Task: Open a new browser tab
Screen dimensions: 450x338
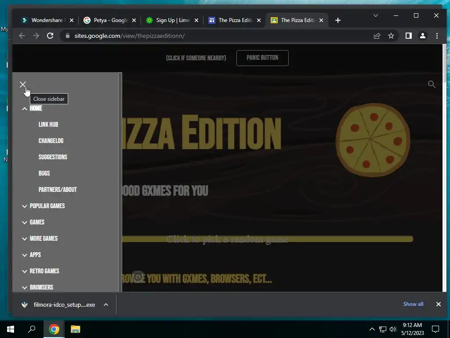Action: (x=338, y=20)
